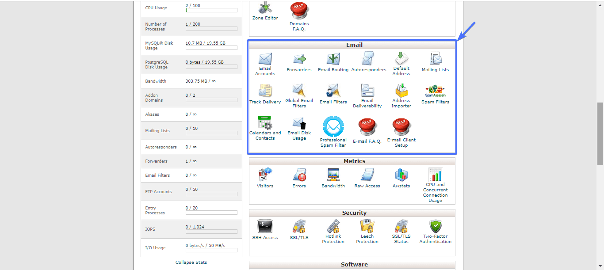Select the Bandwidth 303.75 MB value
The image size is (604, 270).
click(x=200, y=81)
